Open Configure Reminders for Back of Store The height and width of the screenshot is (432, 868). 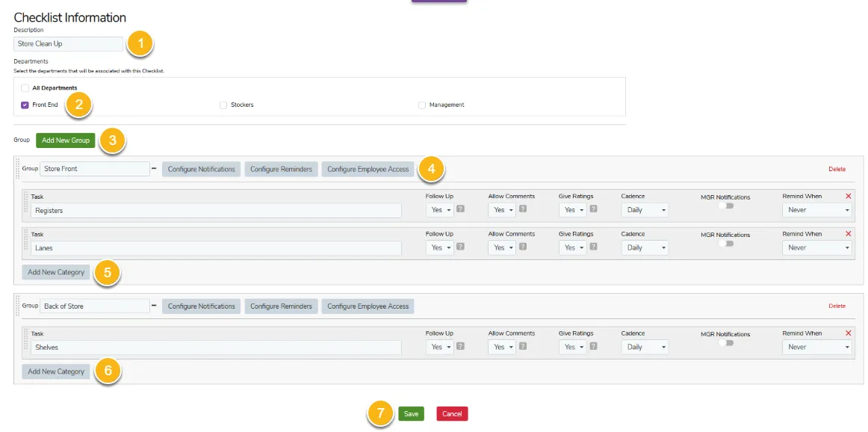(281, 306)
